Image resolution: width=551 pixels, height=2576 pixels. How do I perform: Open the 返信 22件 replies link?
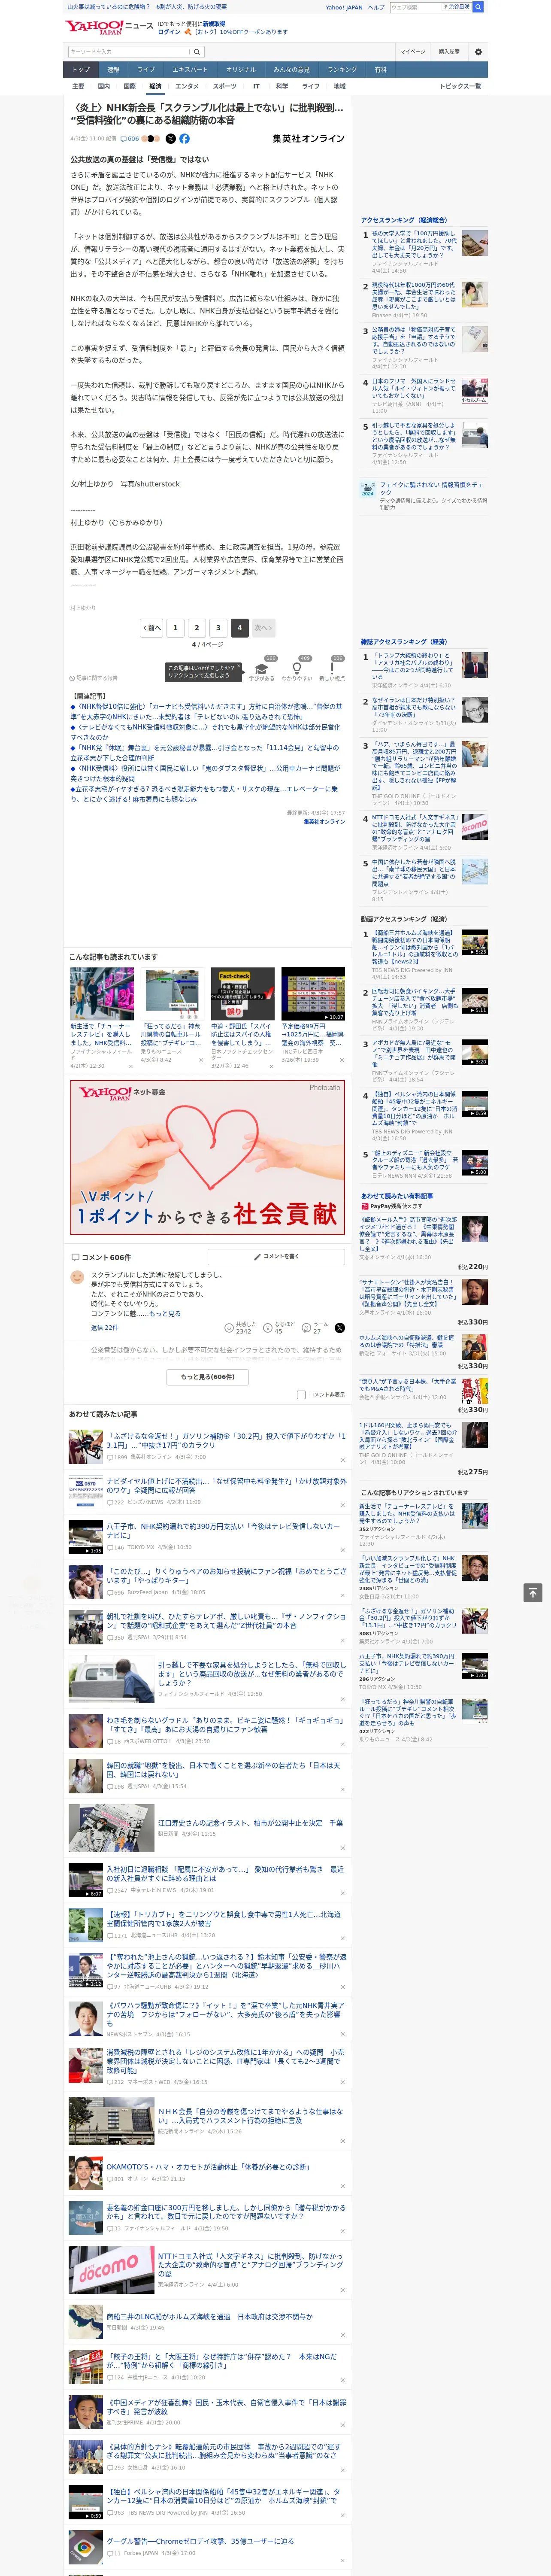click(104, 1327)
